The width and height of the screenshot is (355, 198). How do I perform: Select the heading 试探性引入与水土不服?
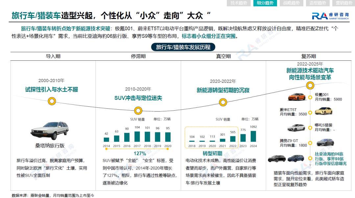52,90
